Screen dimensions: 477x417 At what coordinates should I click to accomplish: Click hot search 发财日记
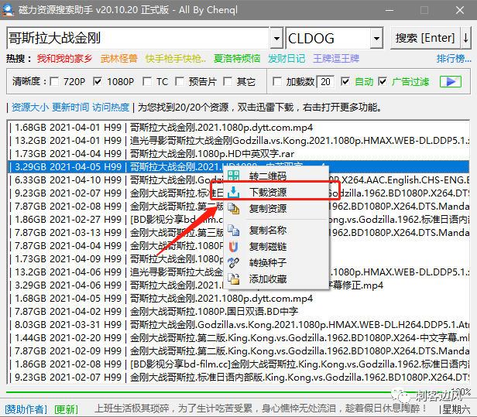coord(287,58)
